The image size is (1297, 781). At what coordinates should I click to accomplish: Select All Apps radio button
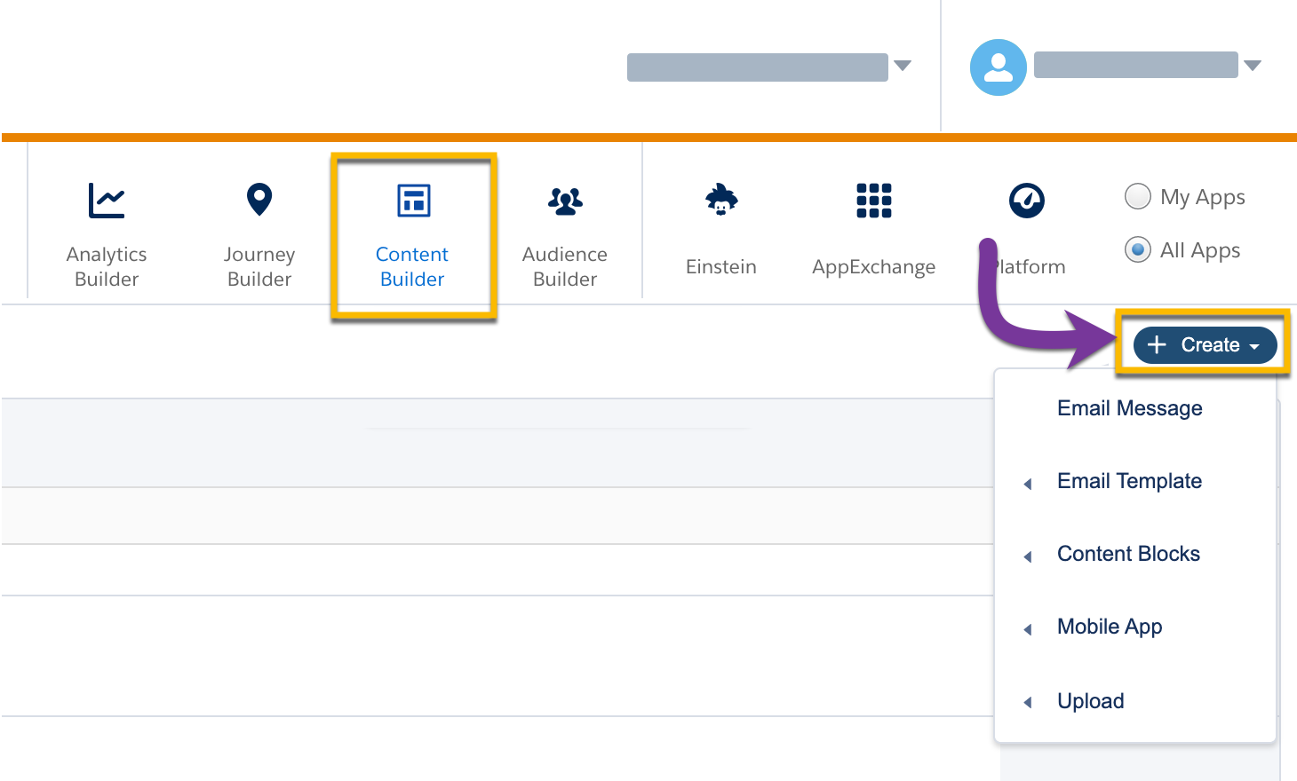[x=1138, y=250]
